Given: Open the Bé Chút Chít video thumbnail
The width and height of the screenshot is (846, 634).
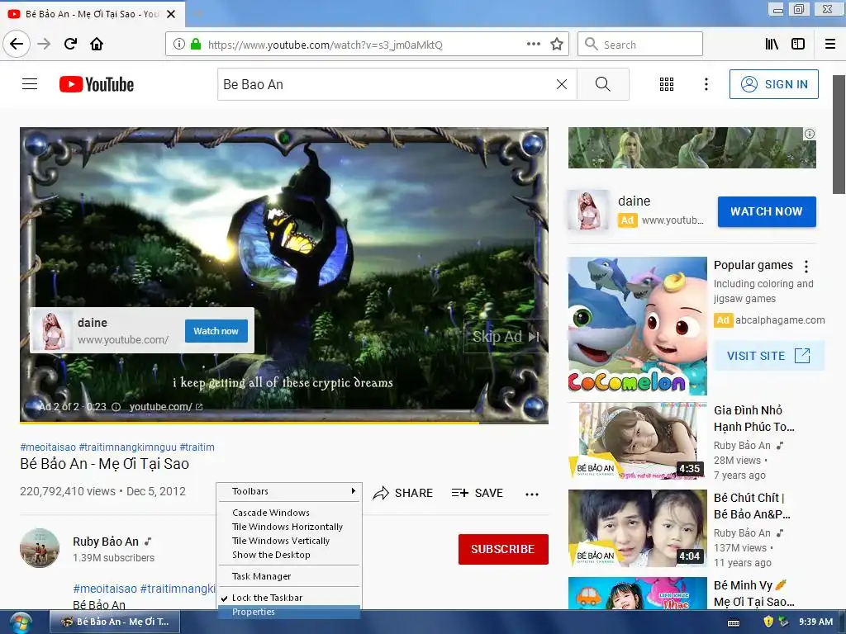Looking at the screenshot, I should (637, 528).
